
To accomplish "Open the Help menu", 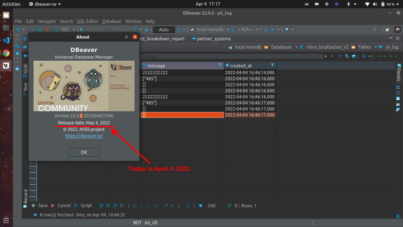I will click(x=150, y=21).
